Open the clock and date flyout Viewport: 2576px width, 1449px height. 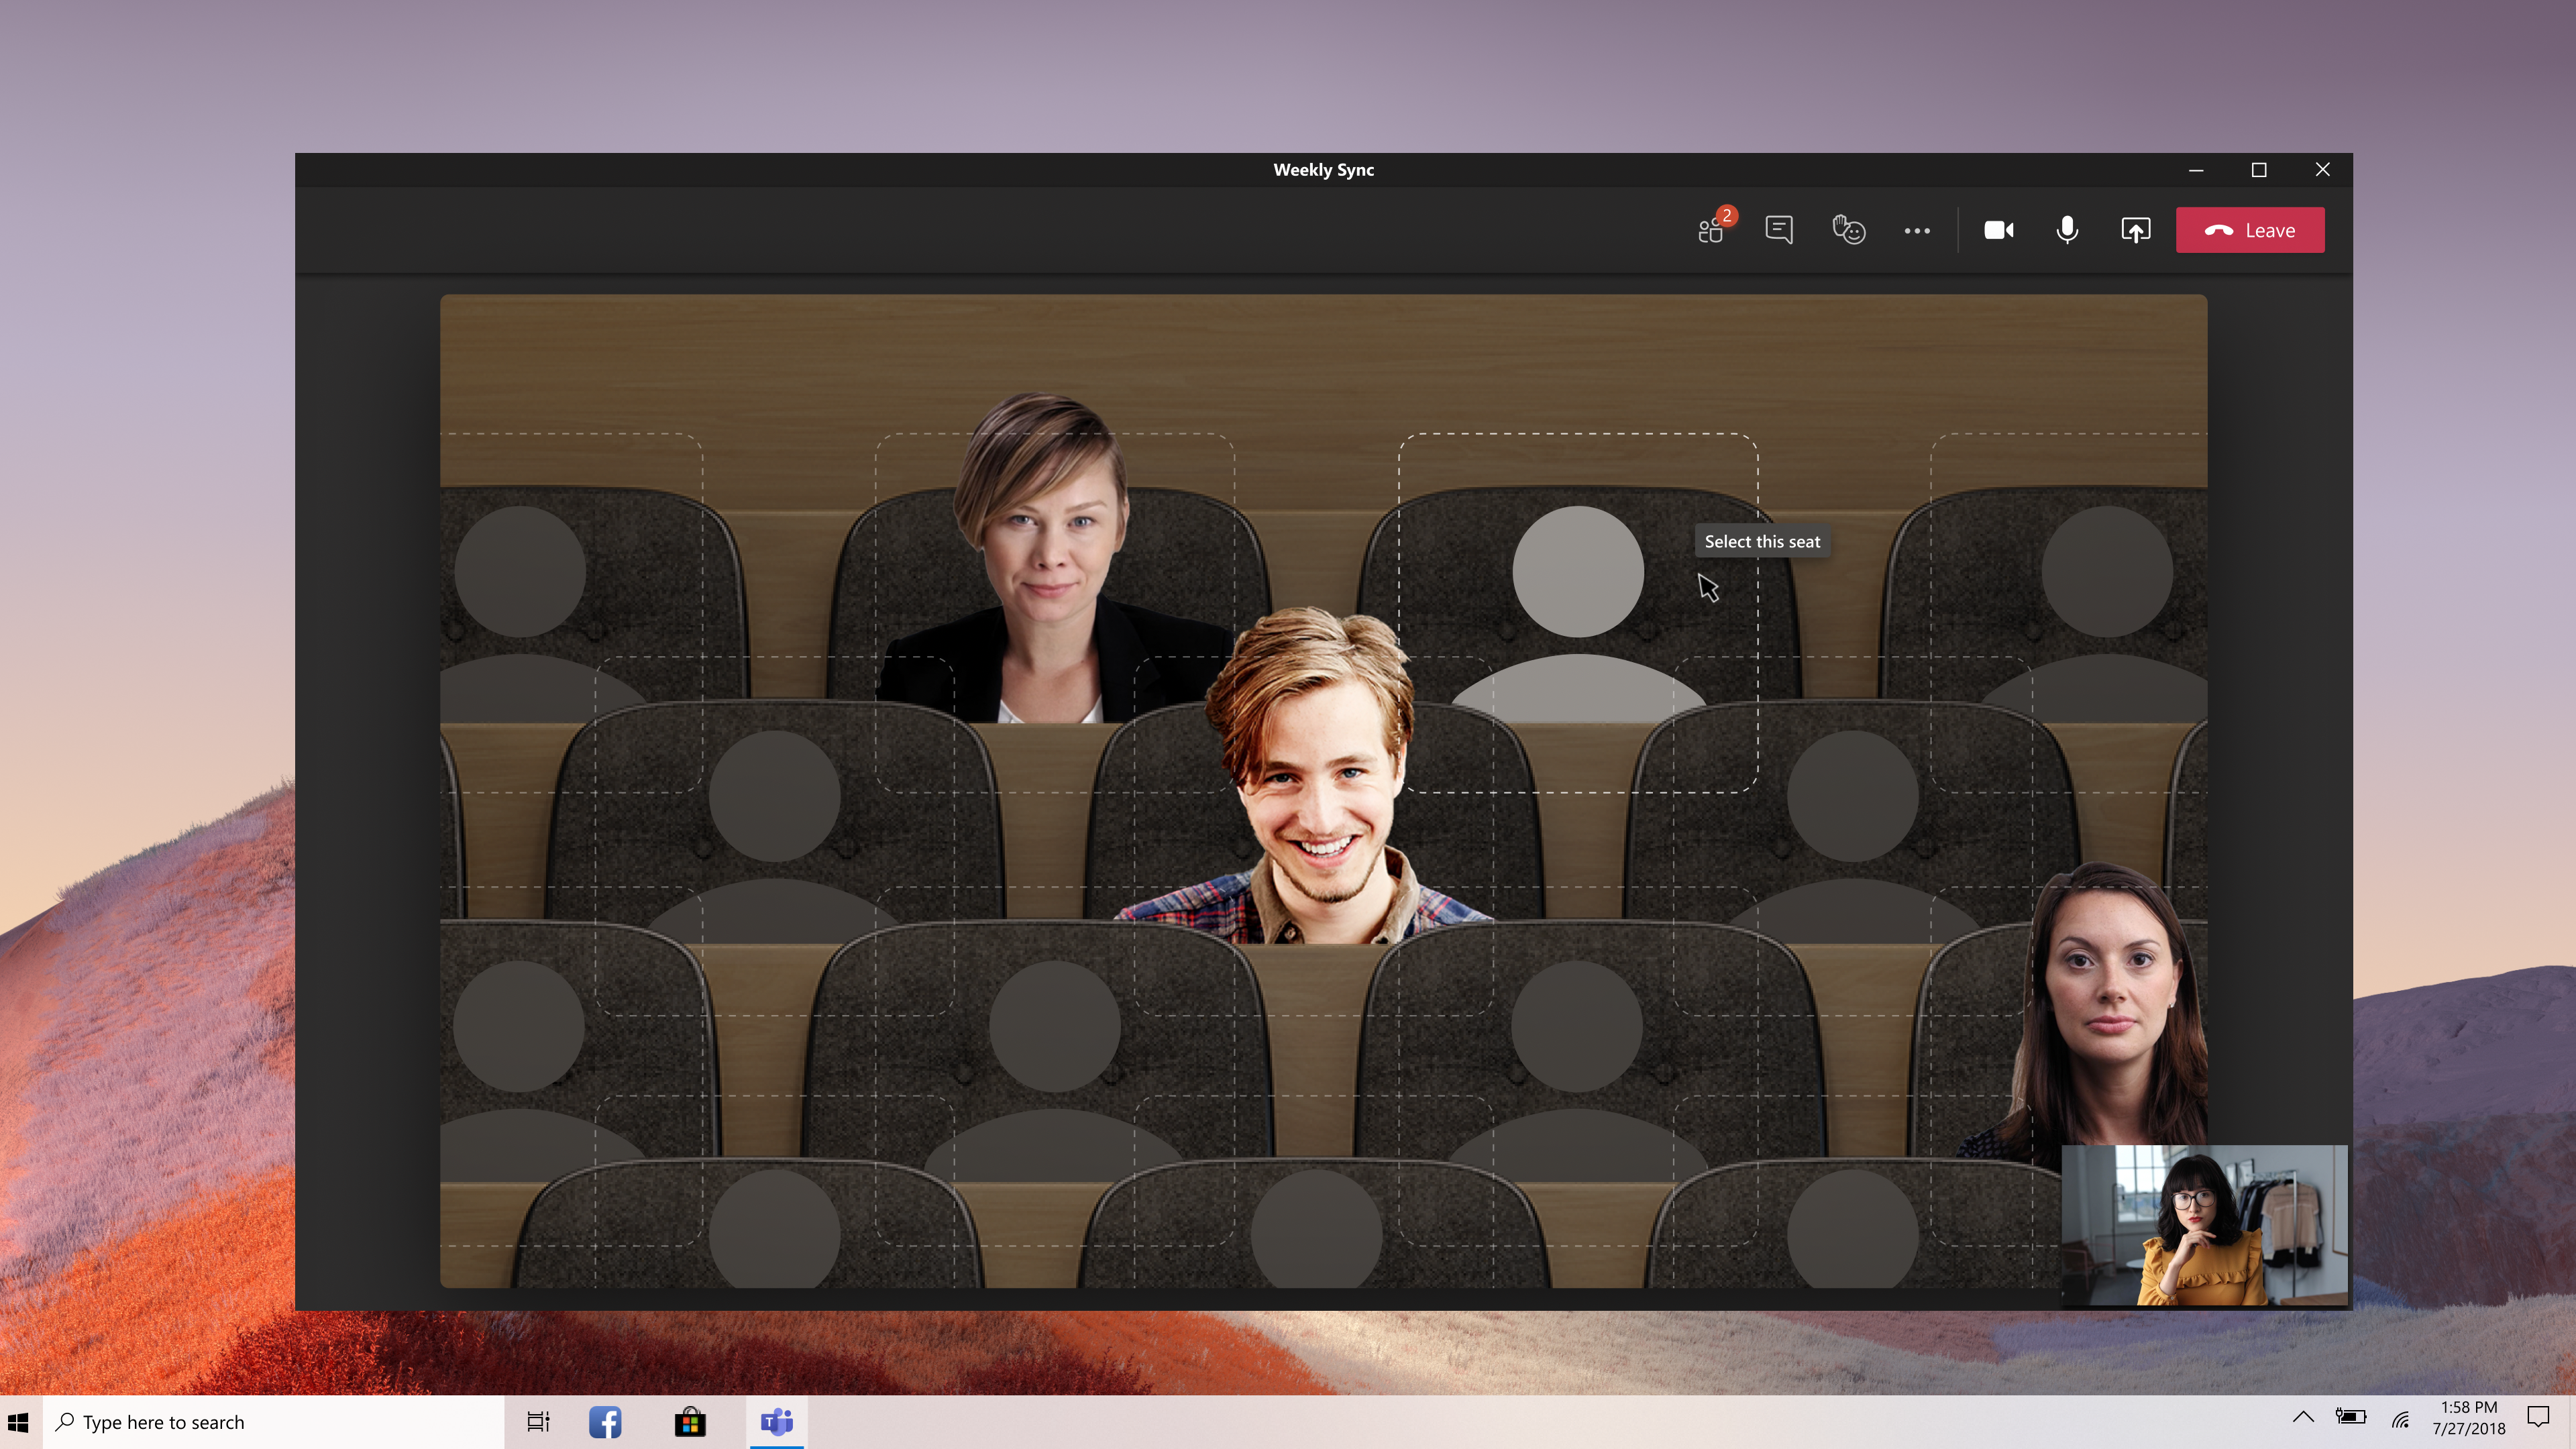click(x=2468, y=1417)
